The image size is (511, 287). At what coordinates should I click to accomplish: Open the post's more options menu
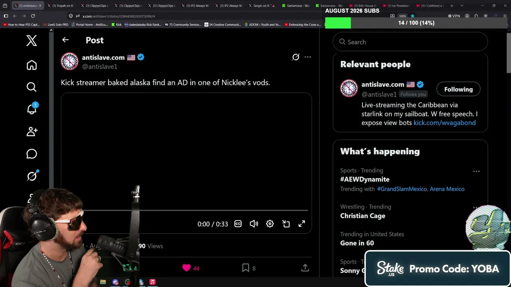[307, 57]
